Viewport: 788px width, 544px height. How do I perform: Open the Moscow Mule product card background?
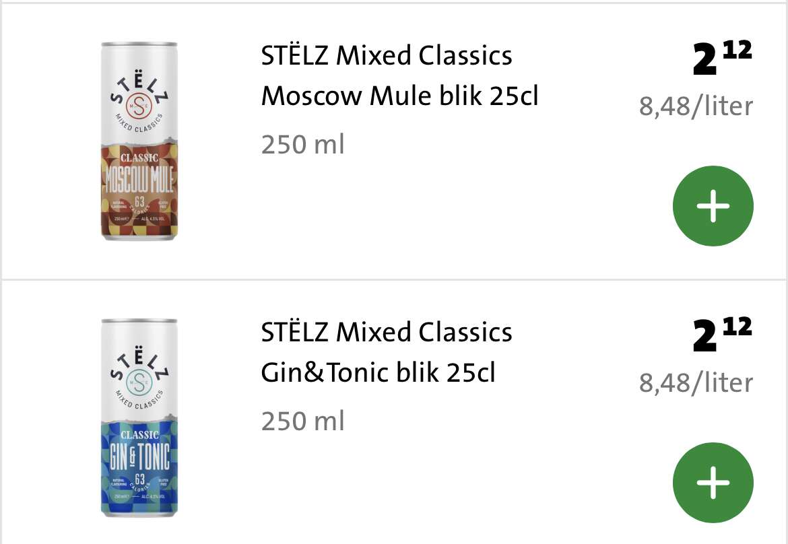(394, 141)
